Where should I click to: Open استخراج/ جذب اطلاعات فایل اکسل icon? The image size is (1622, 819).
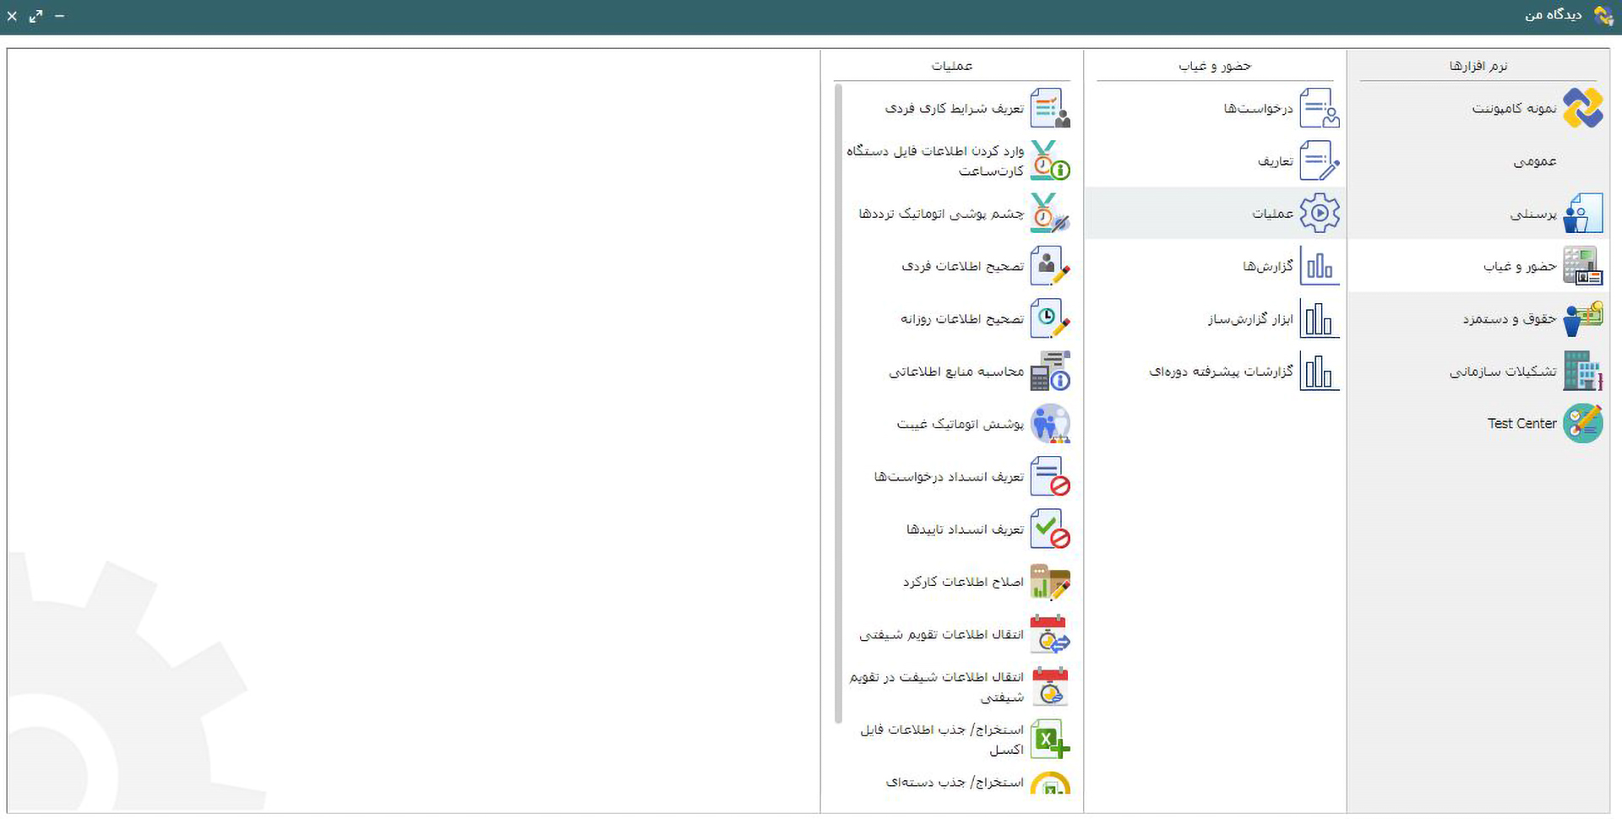[1049, 739]
